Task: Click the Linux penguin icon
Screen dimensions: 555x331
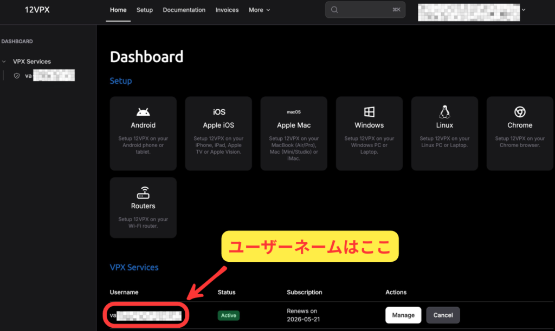Action: [444, 112]
